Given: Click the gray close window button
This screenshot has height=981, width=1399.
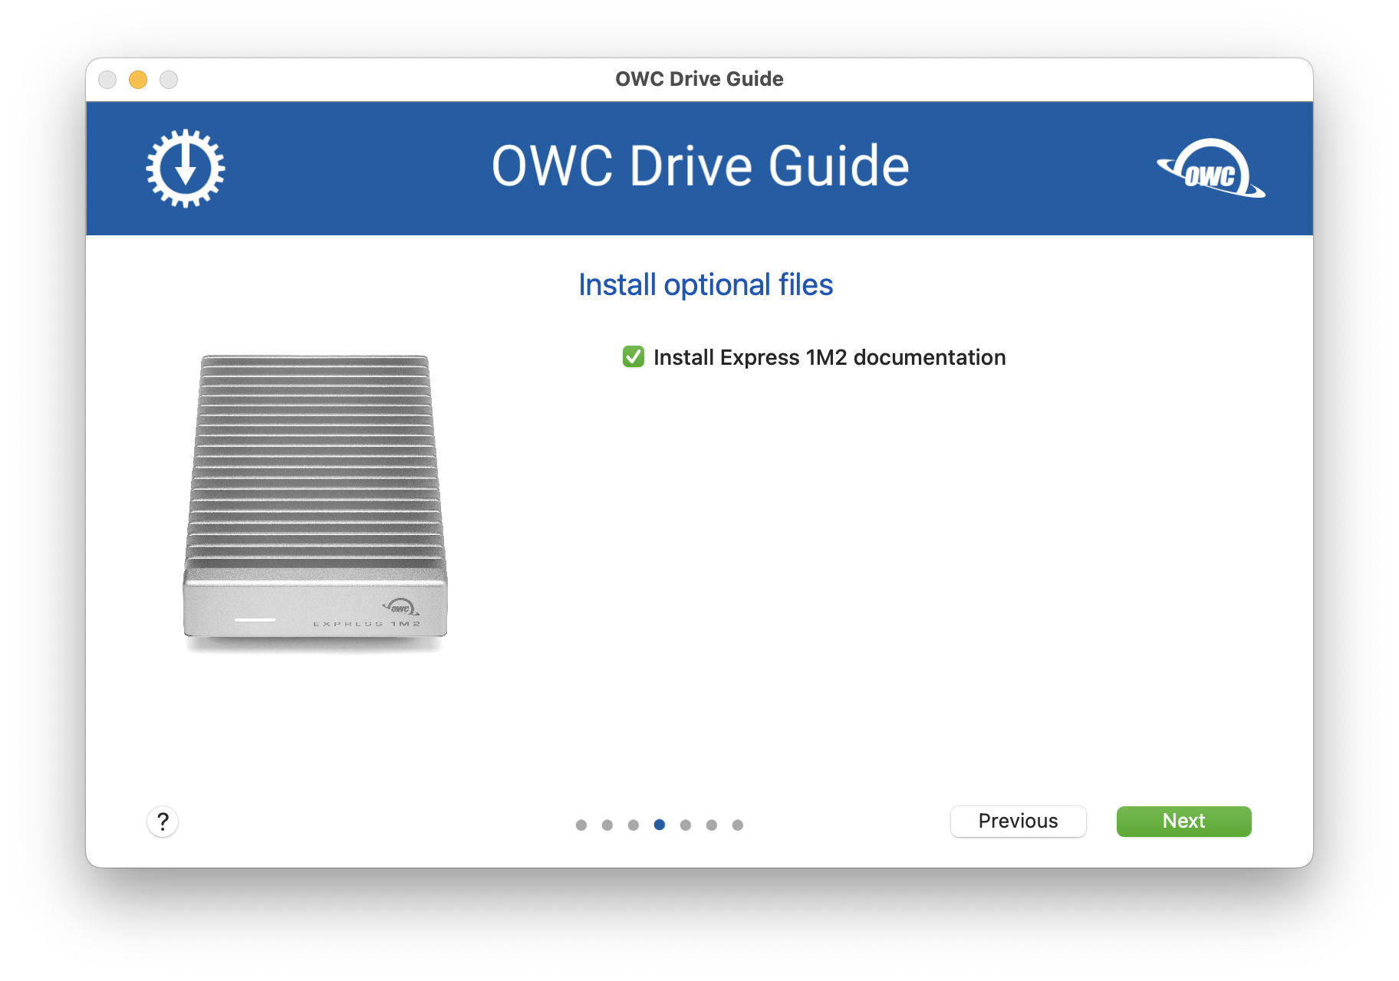Looking at the screenshot, I should pyautogui.click(x=107, y=80).
